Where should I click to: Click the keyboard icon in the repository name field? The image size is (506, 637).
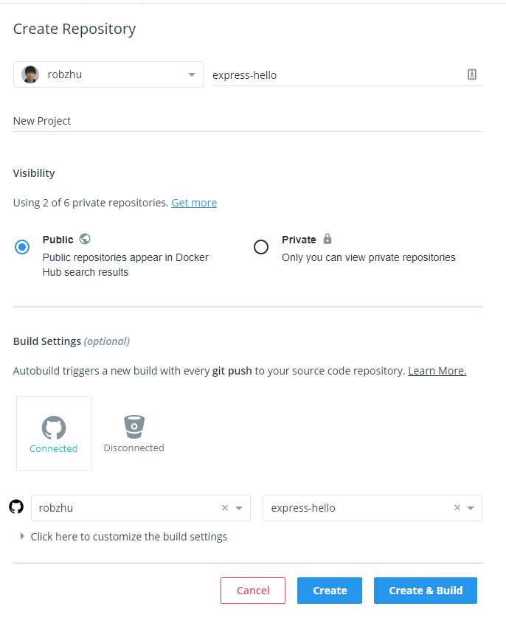(x=472, y=74)
